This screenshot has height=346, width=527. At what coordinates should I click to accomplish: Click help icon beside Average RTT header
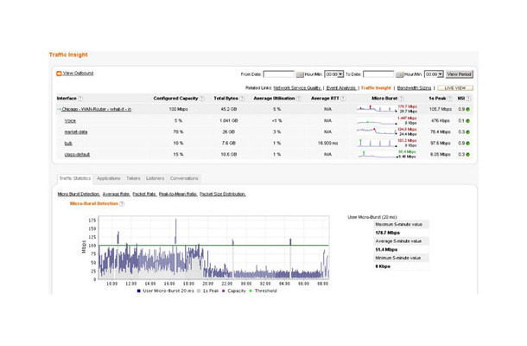[x=342, y=99]
